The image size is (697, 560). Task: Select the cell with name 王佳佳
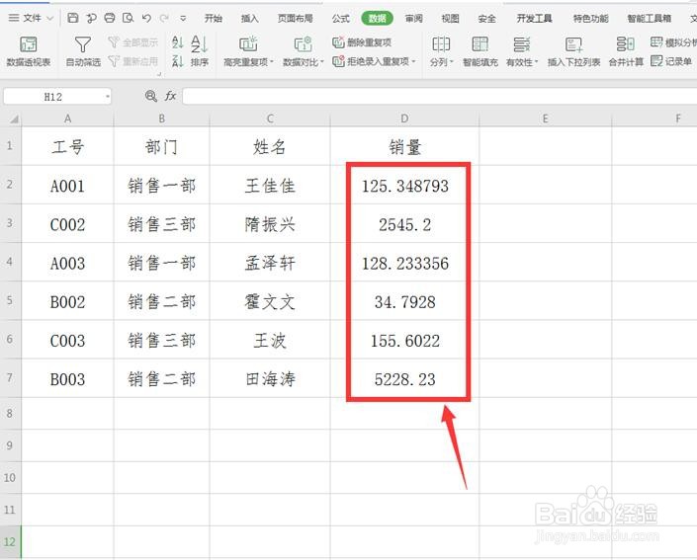click(270, 186)
